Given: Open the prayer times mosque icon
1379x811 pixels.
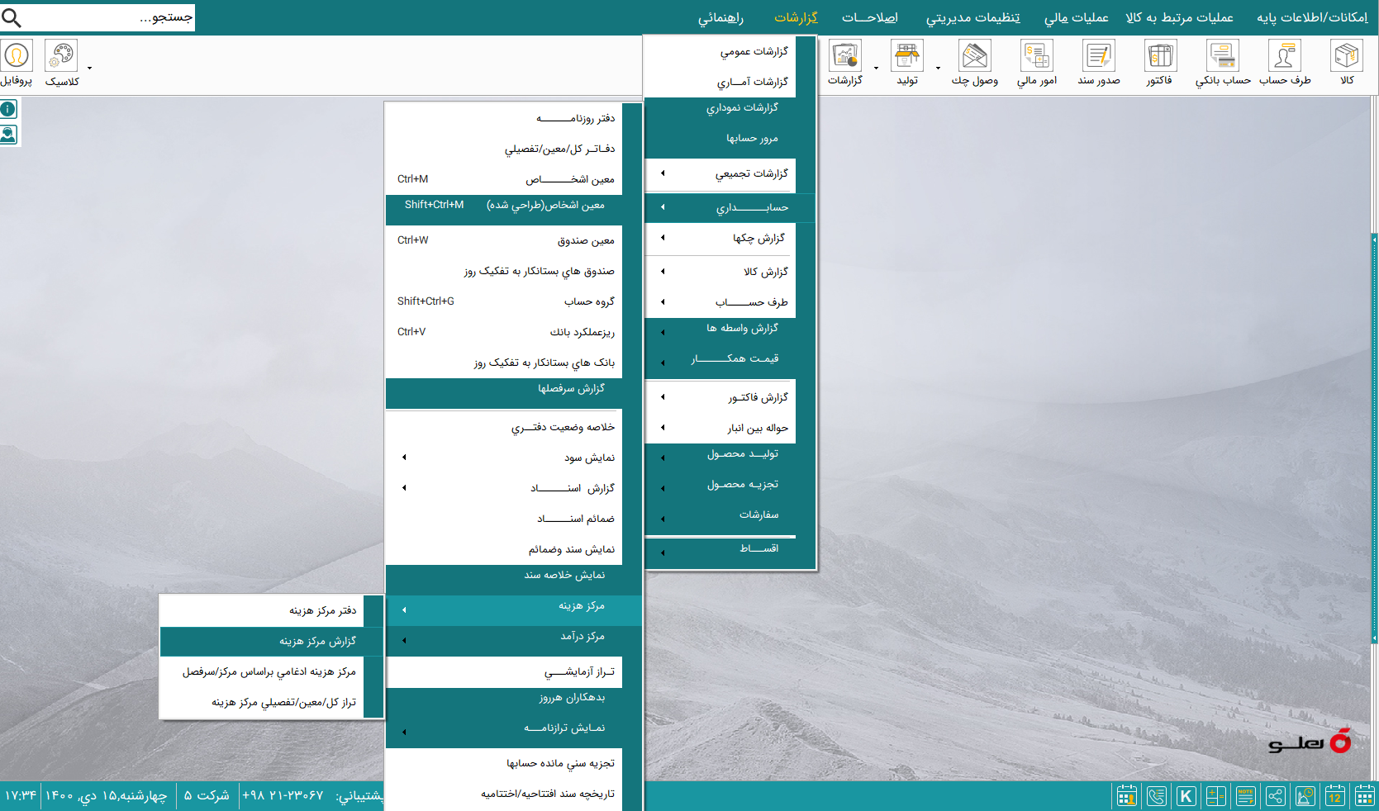Looking at the screenshot, I should [x=1305, y=796].
